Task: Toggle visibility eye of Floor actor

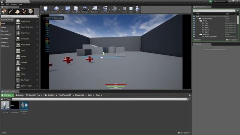Action: coord(194,23)
